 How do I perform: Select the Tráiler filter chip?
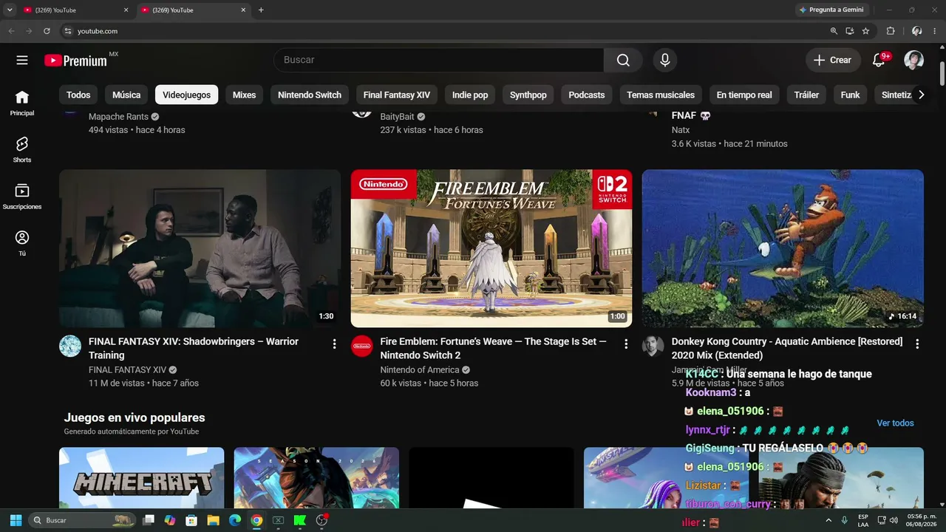[806, 95]
